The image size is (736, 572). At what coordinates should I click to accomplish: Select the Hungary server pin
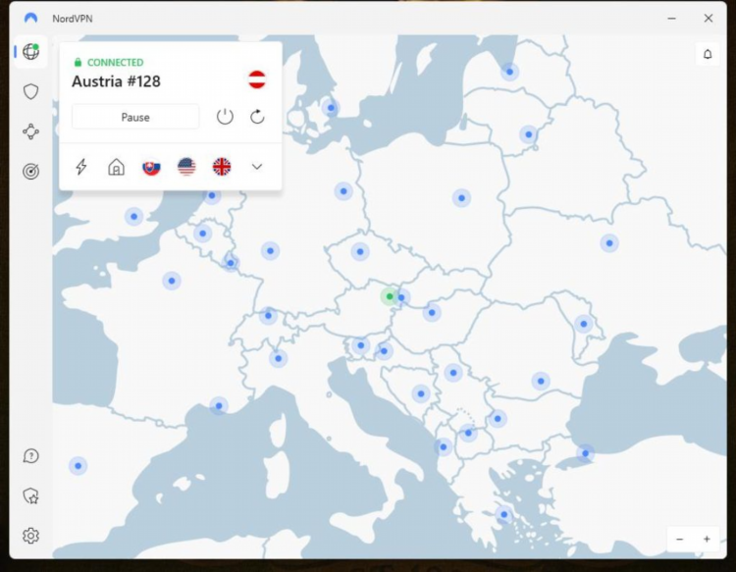click(x=432, y=312)
